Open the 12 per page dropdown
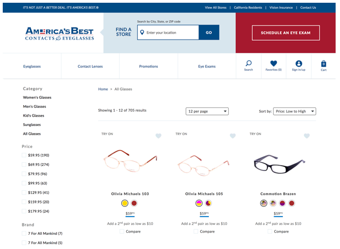Image resolution: width=340 pixels, height=249 pixels. 207,111
